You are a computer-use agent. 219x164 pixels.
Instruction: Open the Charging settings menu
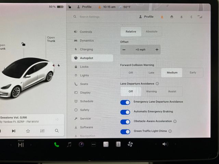coord(86,49)
